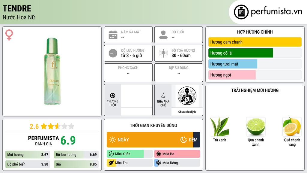Click the Độ phổ biến 3.30 score bar

(x=28, y=164)
